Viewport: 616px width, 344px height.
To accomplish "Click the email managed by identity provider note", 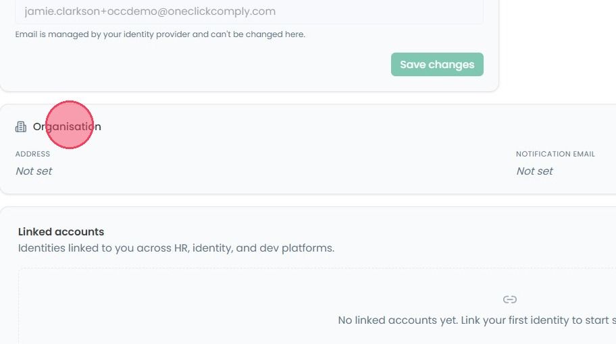I will [160, 34].
